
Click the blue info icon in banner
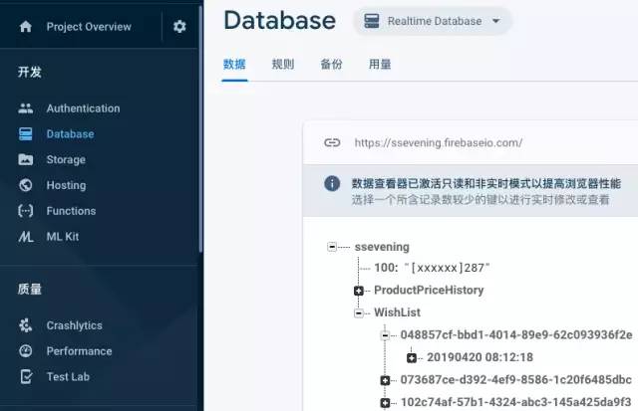pyautogui.click(x=332, y=183)
